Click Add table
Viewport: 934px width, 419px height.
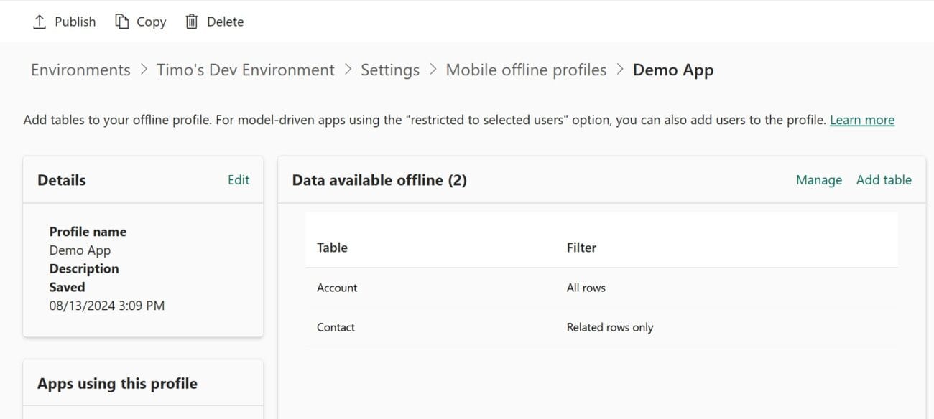coord(884,180)
